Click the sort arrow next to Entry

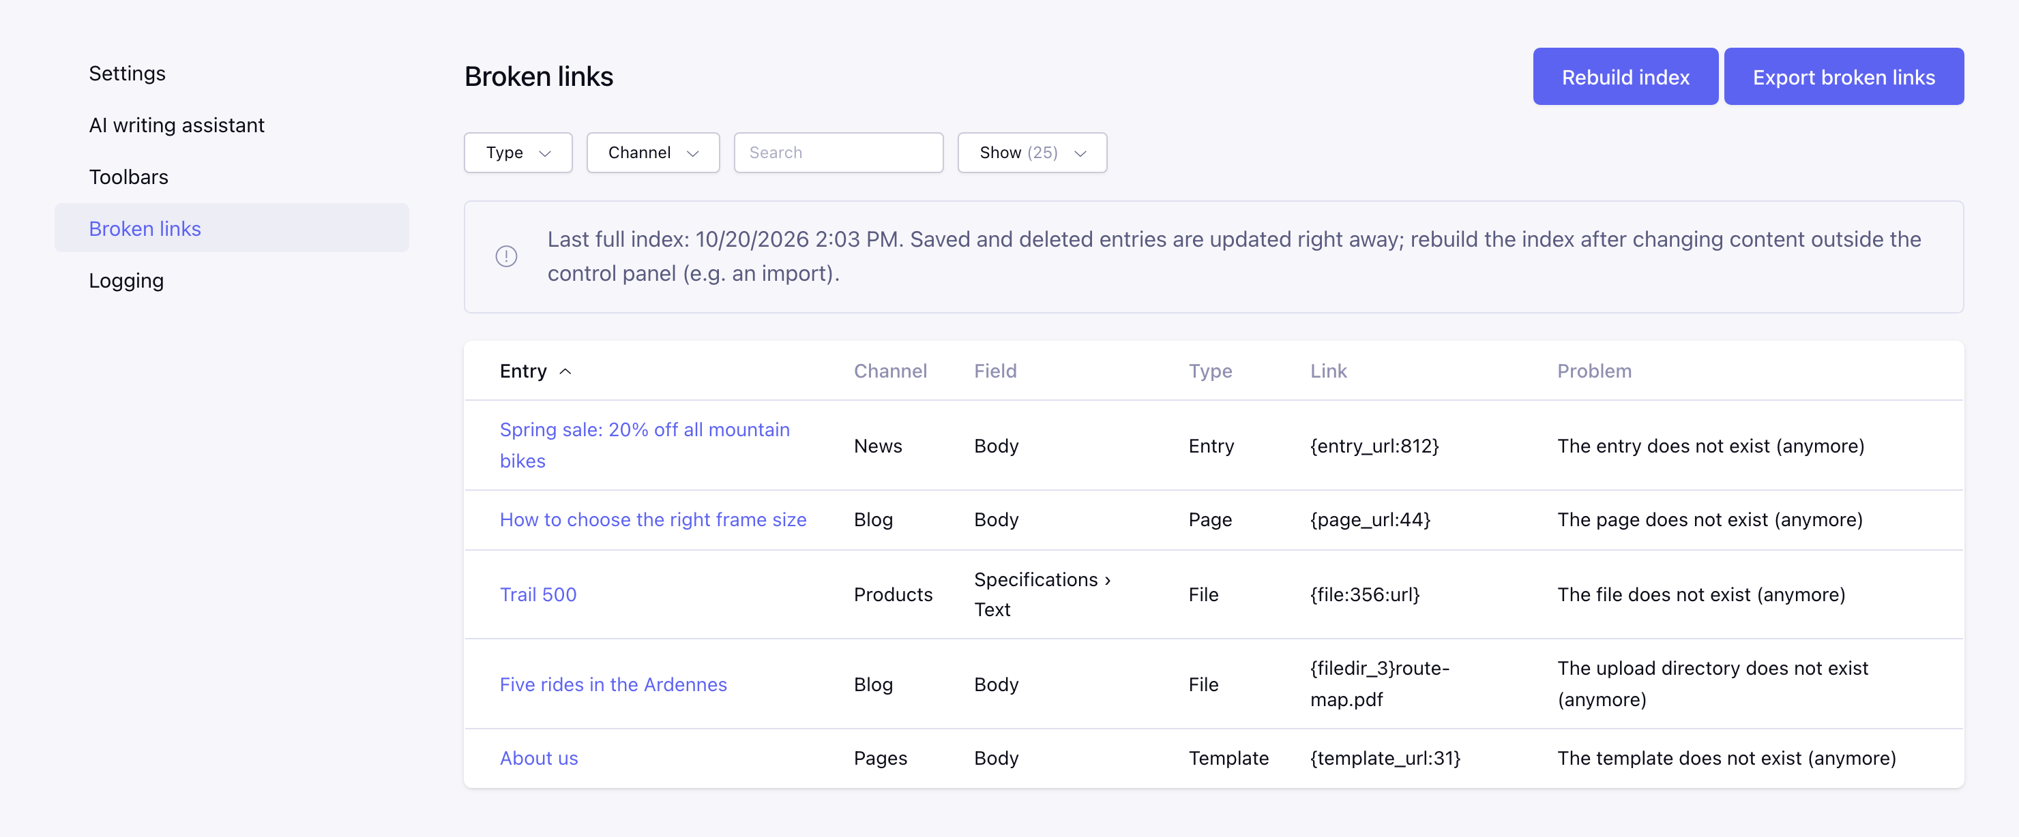click(565, 372)
